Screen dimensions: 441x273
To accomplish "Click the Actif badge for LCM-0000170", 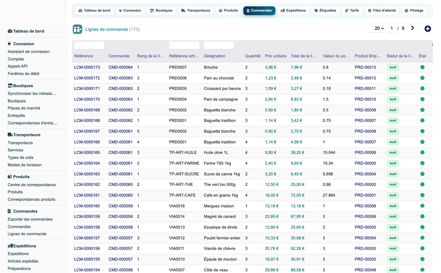I will 393,99.
